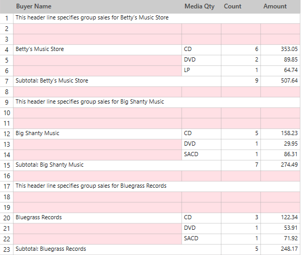301x255 pixels.
Task: Select row header number 7
Action: [x=7, y=81]
